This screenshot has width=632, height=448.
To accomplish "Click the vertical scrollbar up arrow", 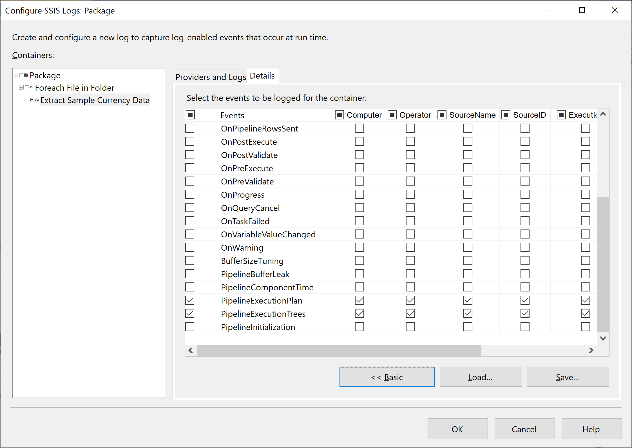I will click(603, 114).
